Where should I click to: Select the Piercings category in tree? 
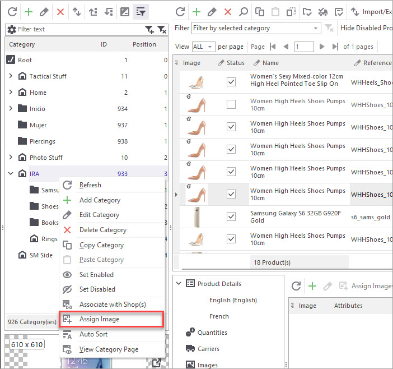click(x=42, y=141)
